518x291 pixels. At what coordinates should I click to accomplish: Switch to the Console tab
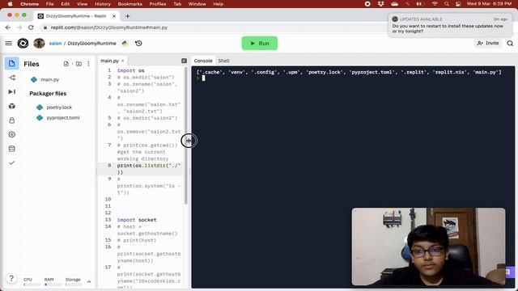[x=203, y=61]
